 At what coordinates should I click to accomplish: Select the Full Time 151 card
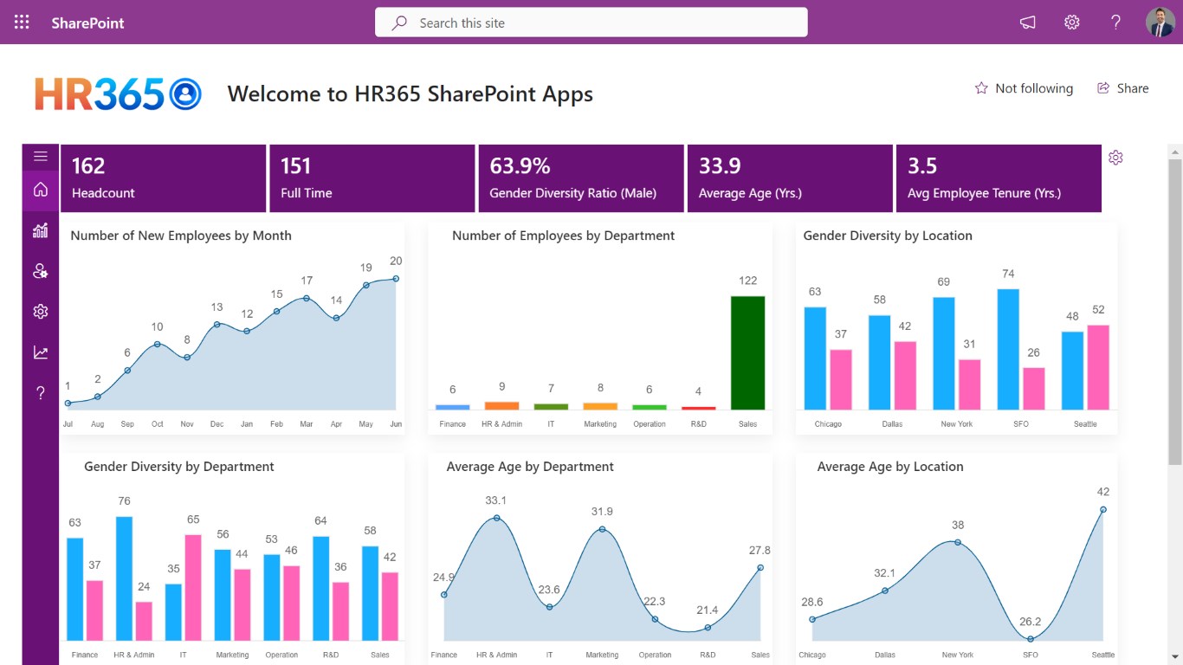(x=372, y=178)
